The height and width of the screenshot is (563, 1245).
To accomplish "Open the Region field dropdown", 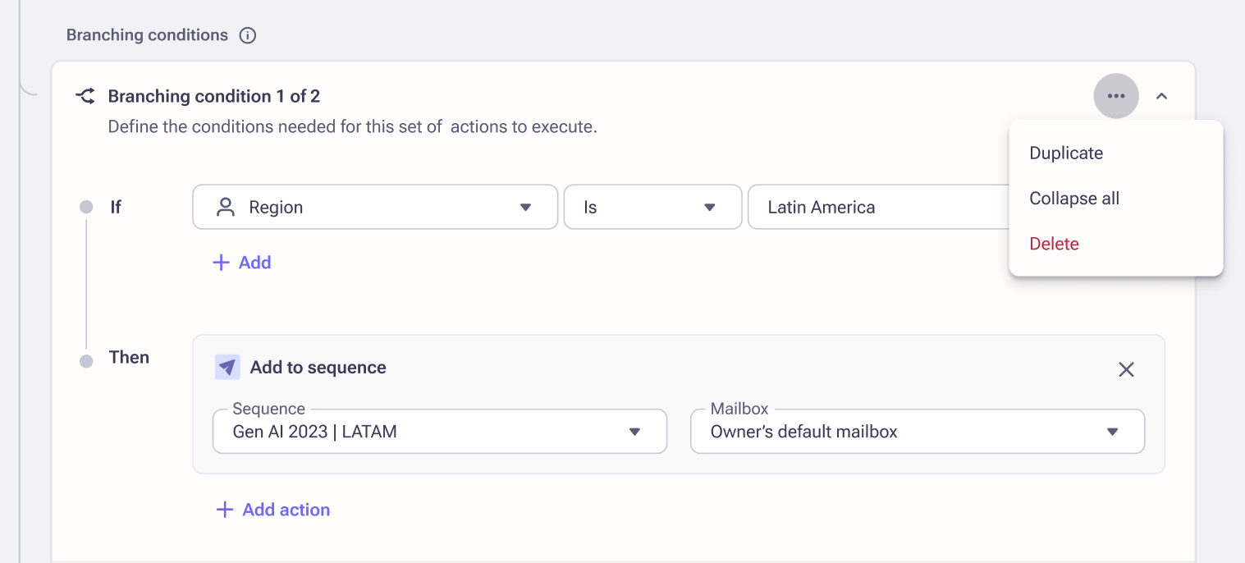I will (x=525, y=207).
